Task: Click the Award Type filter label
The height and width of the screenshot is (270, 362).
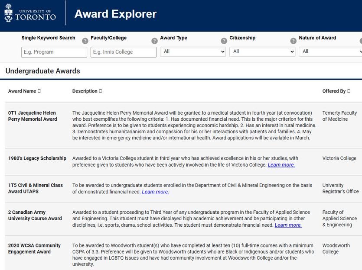Action: 173,38
